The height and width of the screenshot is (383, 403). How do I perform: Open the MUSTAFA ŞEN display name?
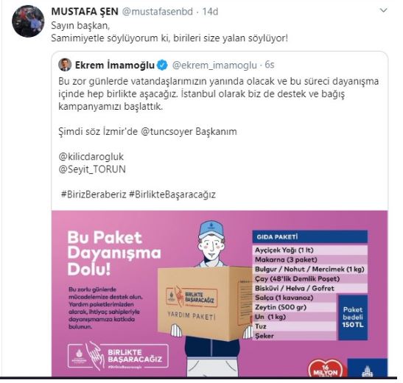point(85,12)
